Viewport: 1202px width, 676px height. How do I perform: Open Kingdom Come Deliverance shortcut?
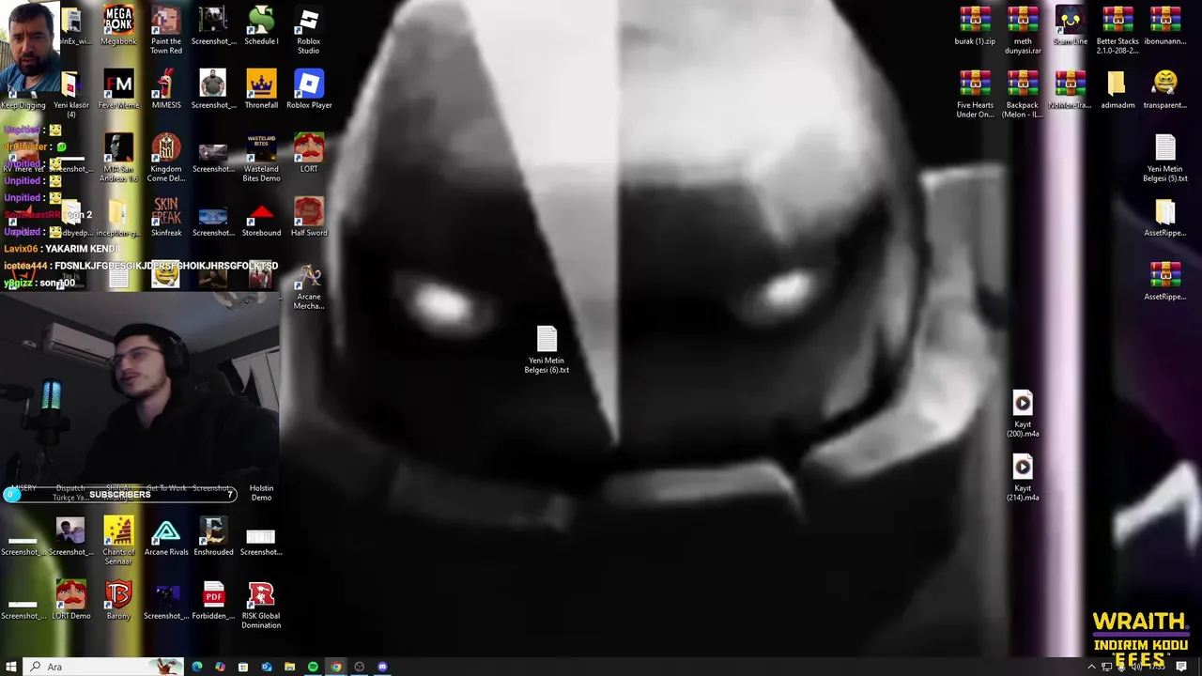coord(166,158)
